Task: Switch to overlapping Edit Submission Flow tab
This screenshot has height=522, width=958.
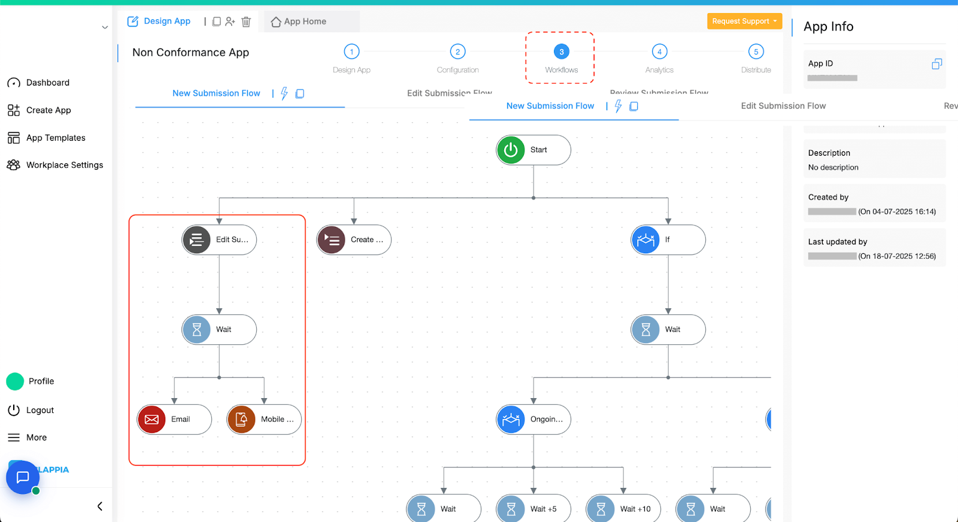Action: (783, 106)
